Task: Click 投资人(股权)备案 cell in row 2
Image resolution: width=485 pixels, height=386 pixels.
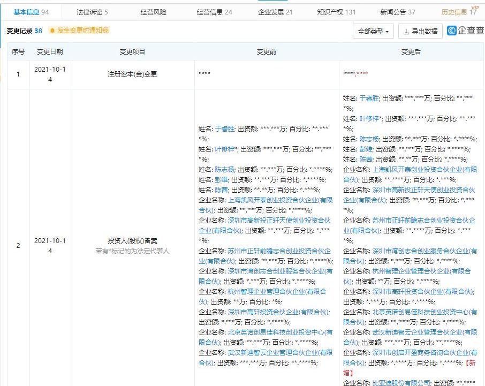Action: 132,240
